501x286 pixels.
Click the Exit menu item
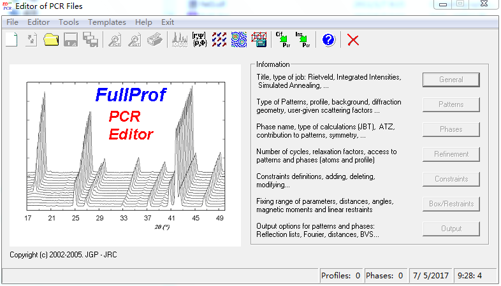pyautogui.click(x=168, y=22)
